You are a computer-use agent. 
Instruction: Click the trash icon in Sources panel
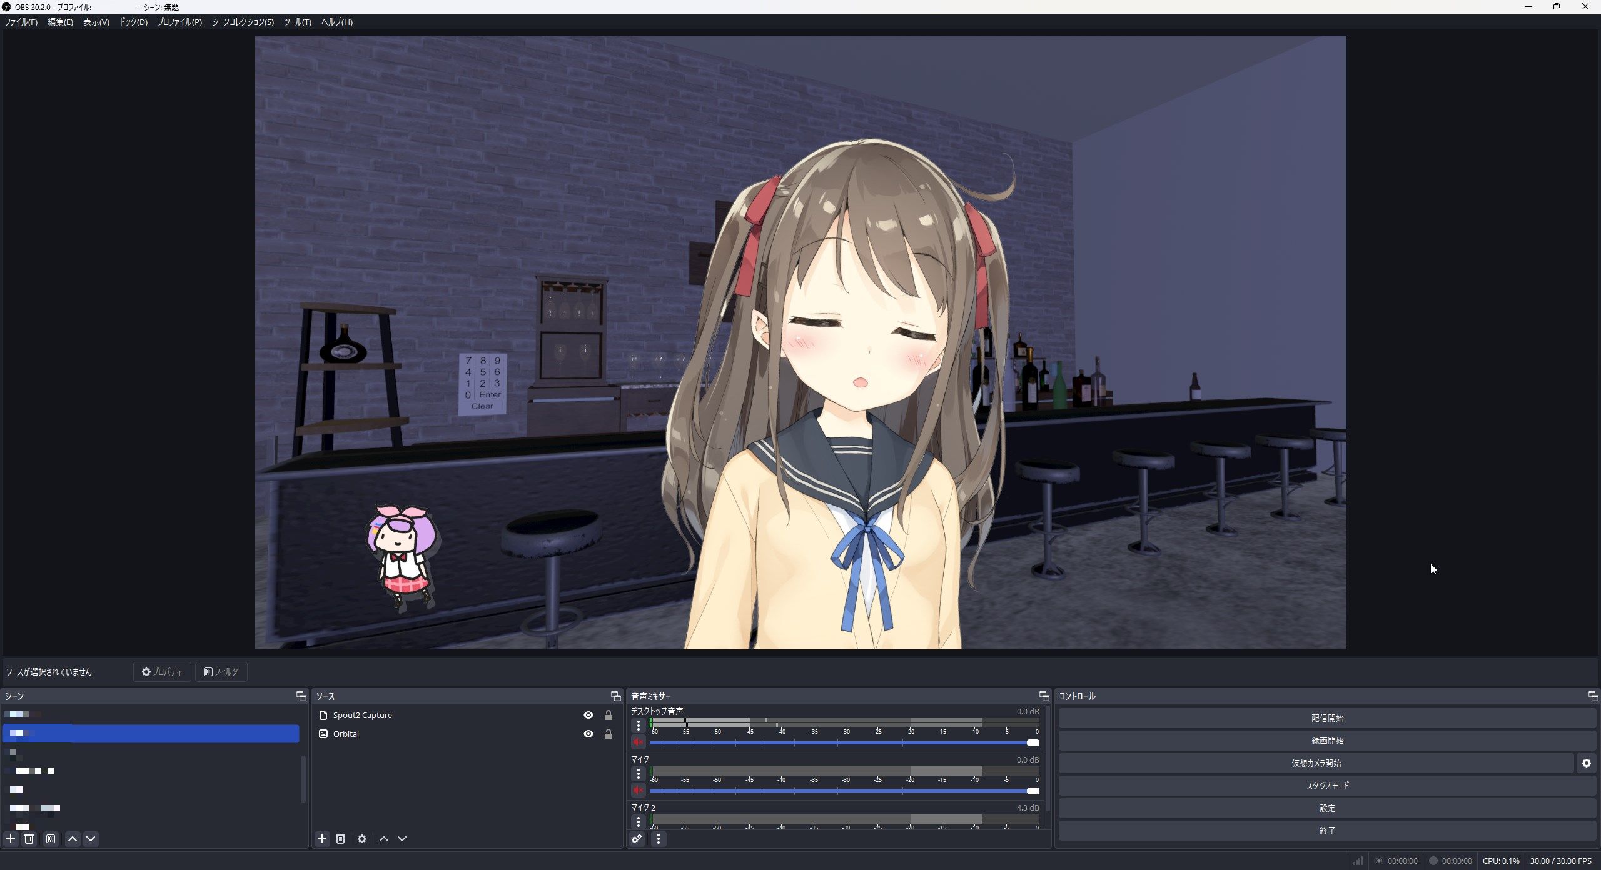click(340, 839)
